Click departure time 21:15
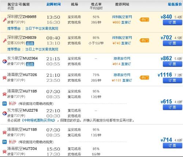Image resolution: width=183 pixels, height=157 pixels. coord(53,59)
